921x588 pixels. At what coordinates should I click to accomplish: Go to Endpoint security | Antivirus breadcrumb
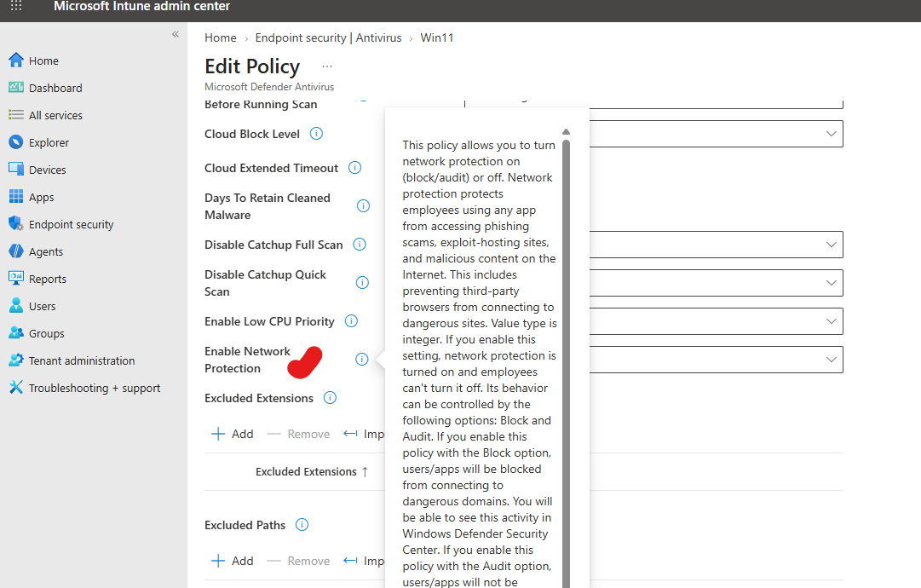coord(328,37)
